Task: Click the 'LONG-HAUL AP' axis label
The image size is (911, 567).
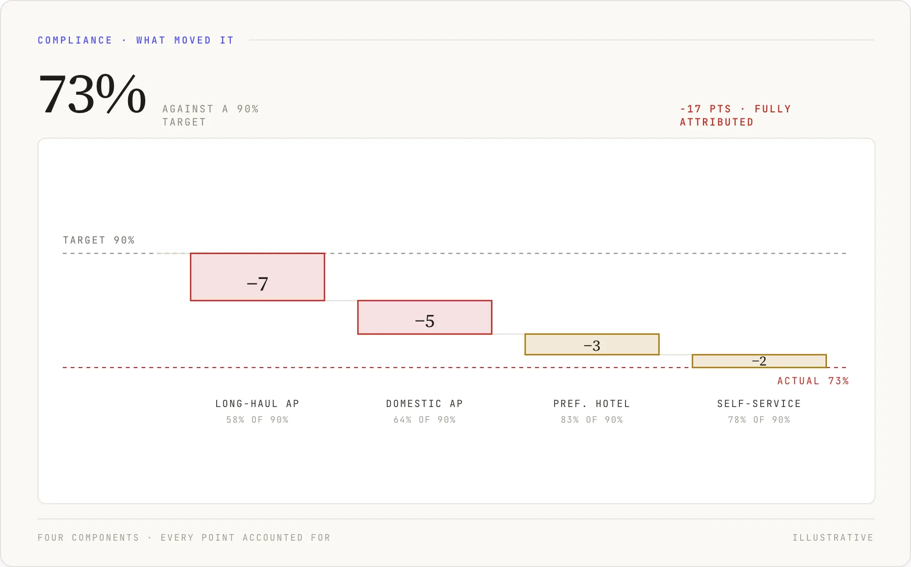Action: click(257, 403)
